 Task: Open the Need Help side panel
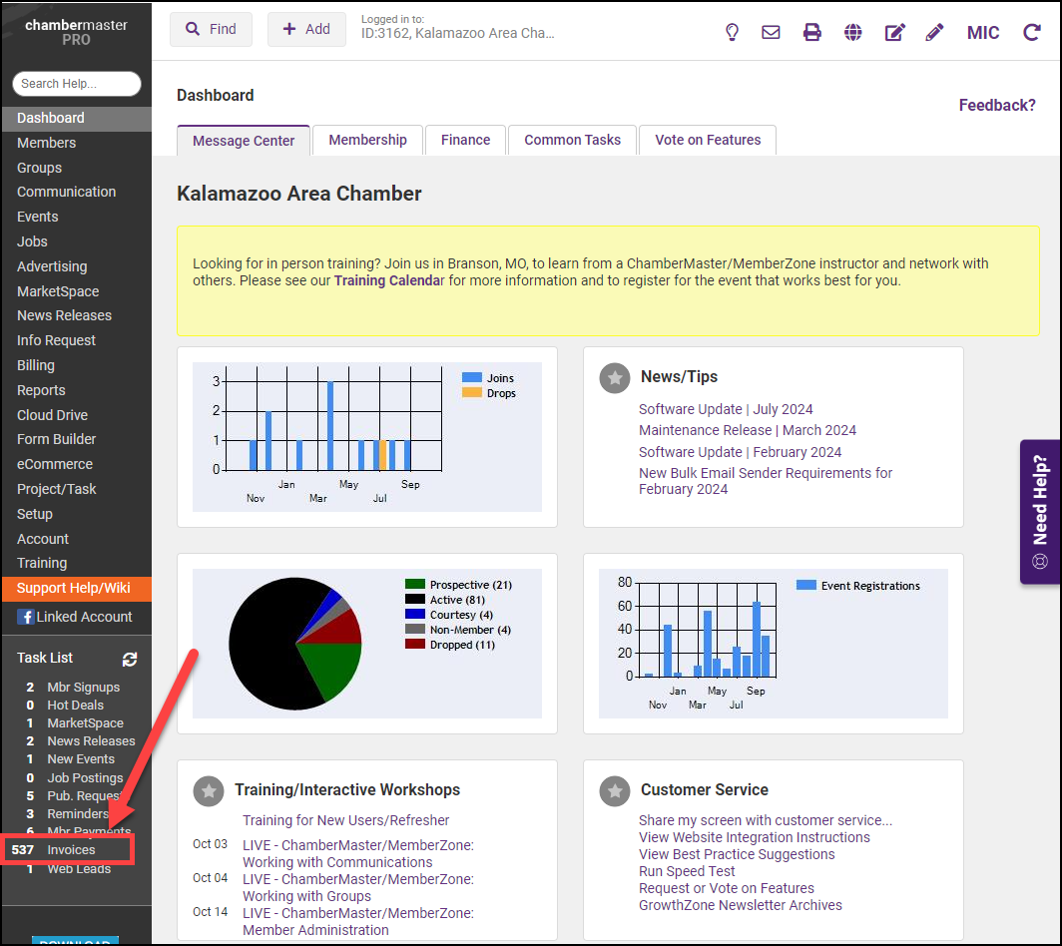(1040, 511)
